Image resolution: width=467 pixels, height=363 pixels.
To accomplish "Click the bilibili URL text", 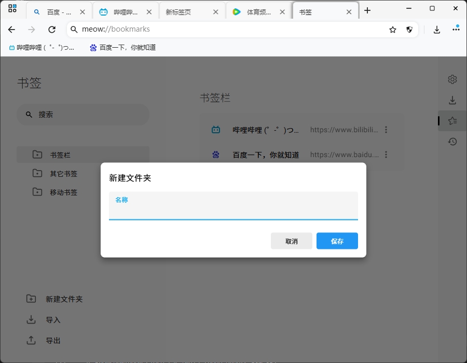I will point(344,130).
